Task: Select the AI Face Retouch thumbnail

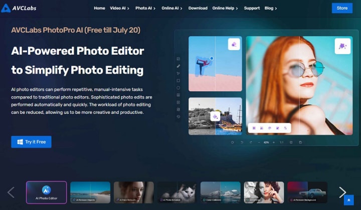Action: click(134, 192)
